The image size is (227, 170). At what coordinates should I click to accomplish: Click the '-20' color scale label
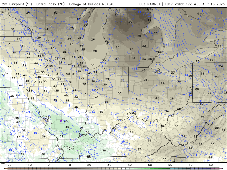point(8,165)
